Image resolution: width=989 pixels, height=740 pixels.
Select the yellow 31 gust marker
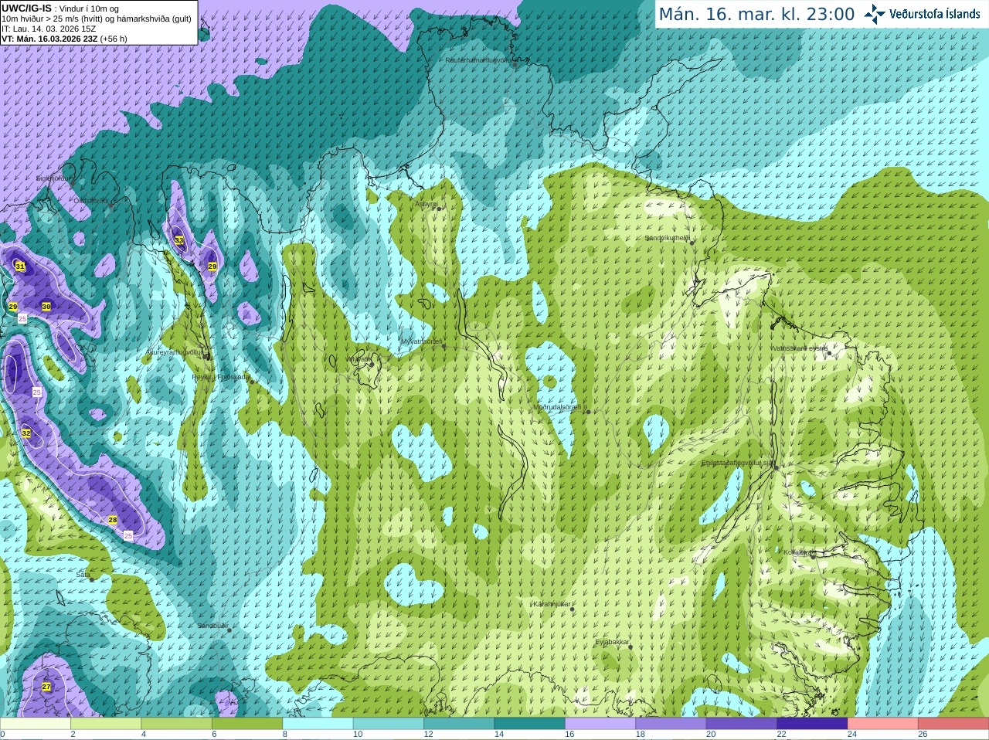click(20, 266)
